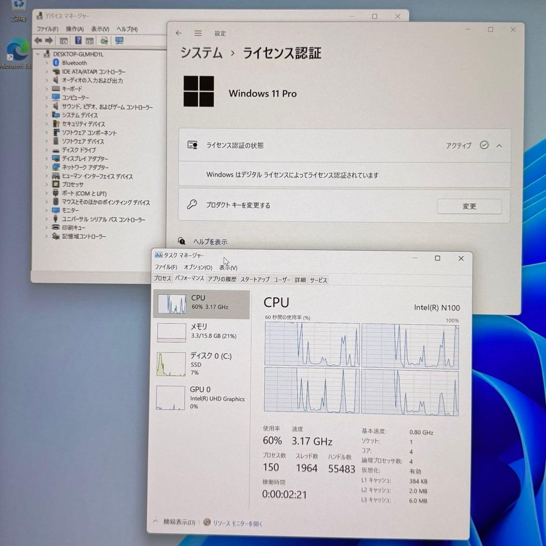Select ユニバーサル シリアル バス コントローラー tree item
This screenshot has height=546, width=546.
[x=104, y=219]
